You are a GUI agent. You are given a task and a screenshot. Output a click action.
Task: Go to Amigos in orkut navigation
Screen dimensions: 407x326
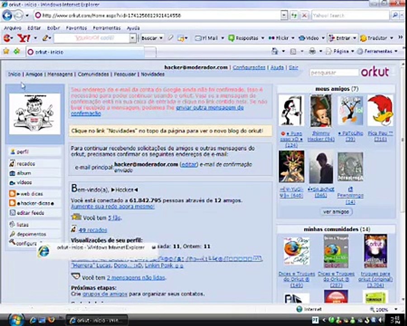[34, 74]
